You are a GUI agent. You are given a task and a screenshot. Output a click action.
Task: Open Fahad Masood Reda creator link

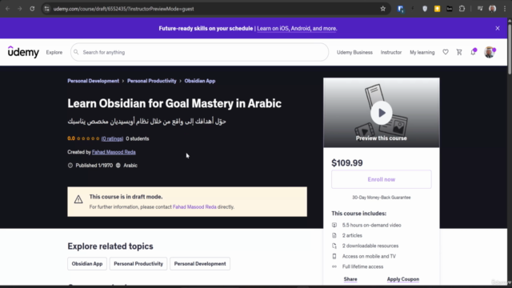point(114,152)
